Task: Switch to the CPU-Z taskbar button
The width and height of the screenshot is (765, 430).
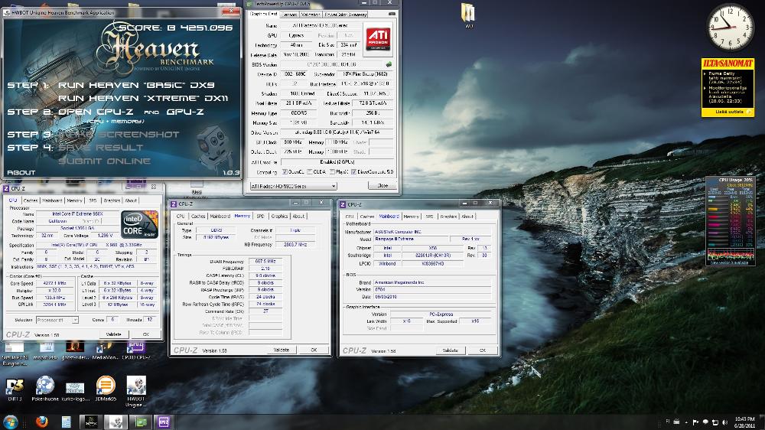Action: (164, 422)
